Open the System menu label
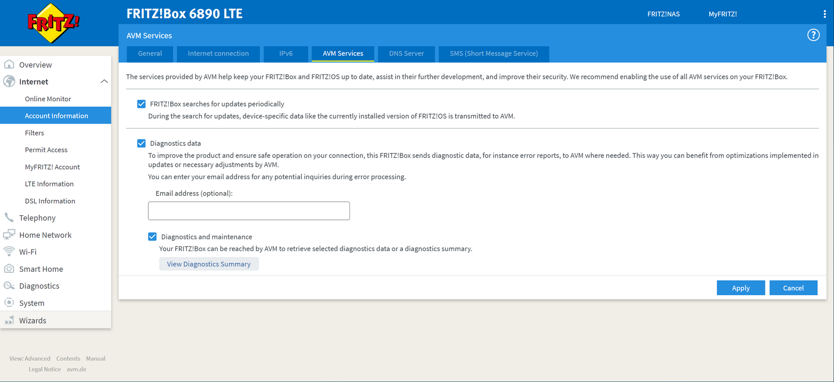 point(32,303)
